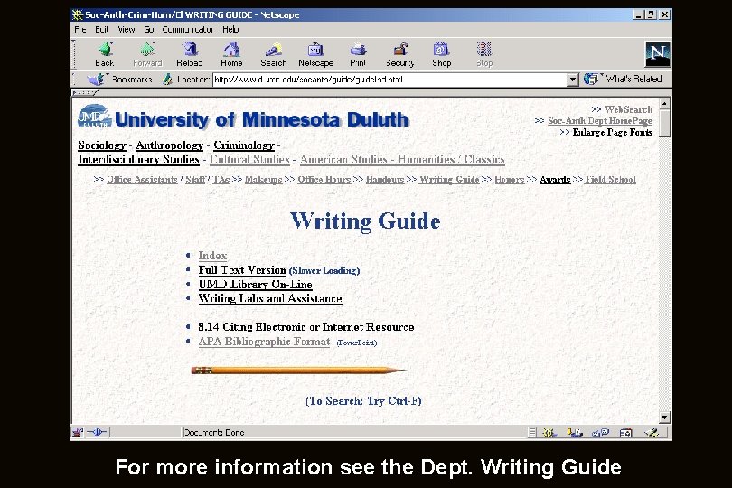Open Bookmarks icon in location bar
Viewport: 732px width, 488px height.
(97, 79)
